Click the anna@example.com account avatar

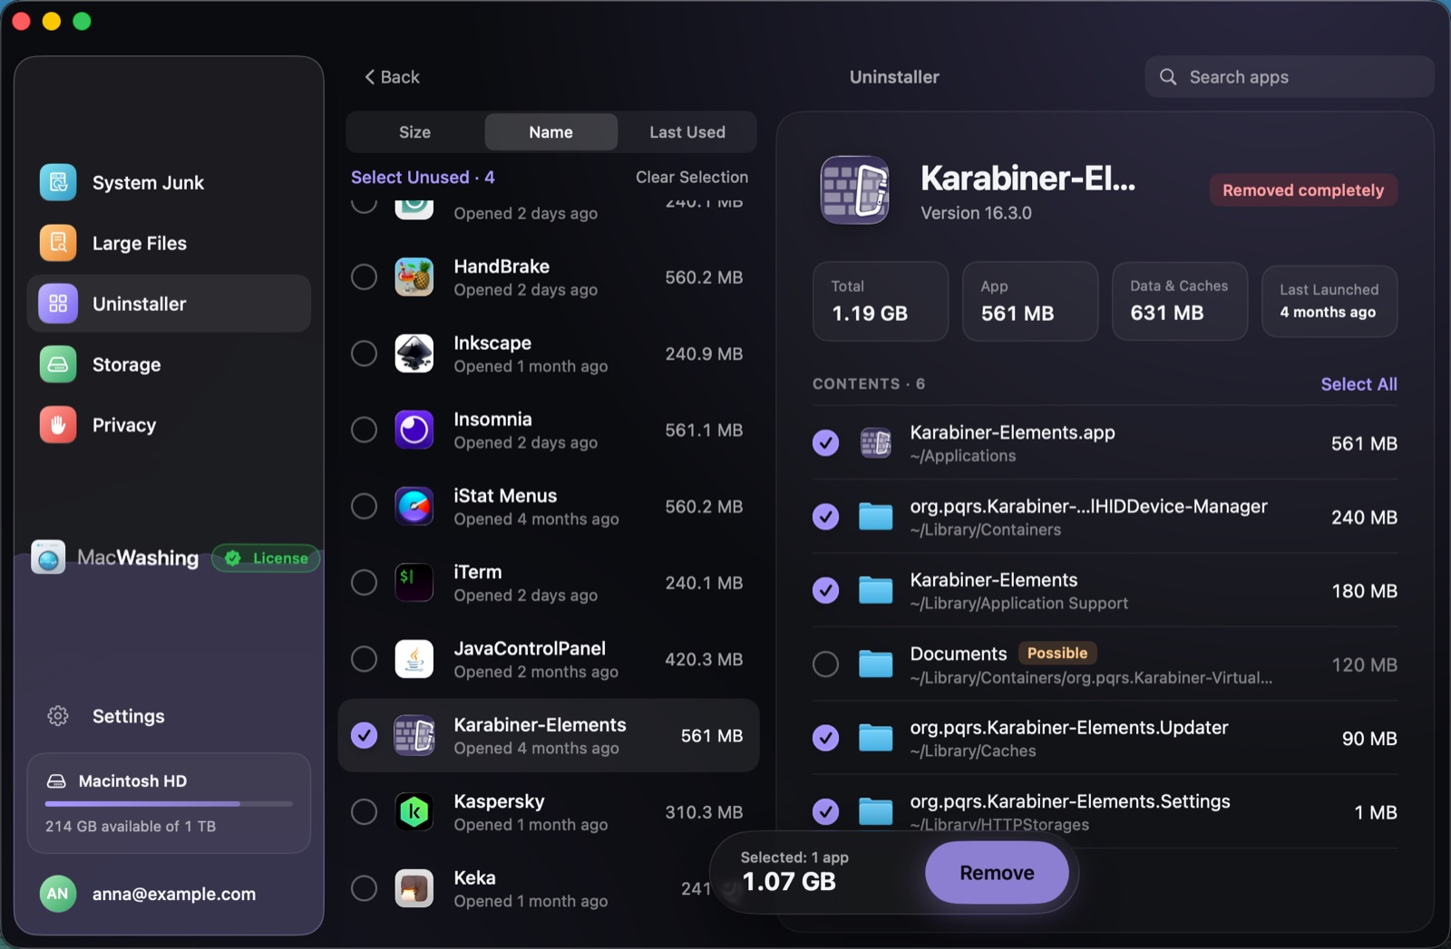[x=58, y=894]
